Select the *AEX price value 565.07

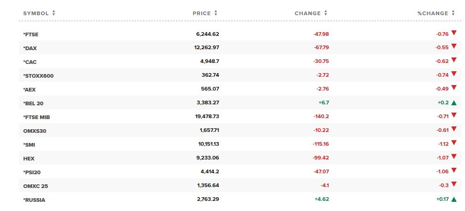click(210, 89)
